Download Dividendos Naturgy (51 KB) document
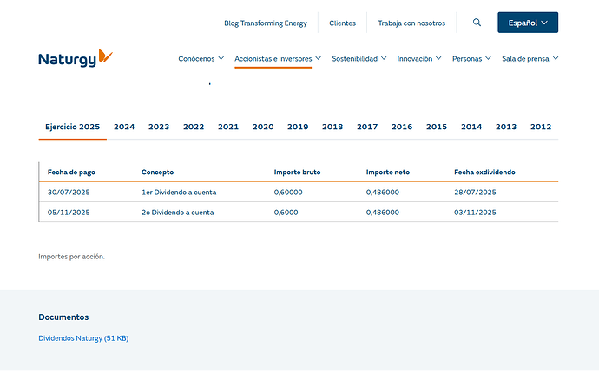Viewport: 599px width, 373px height. tap(83, 338)
